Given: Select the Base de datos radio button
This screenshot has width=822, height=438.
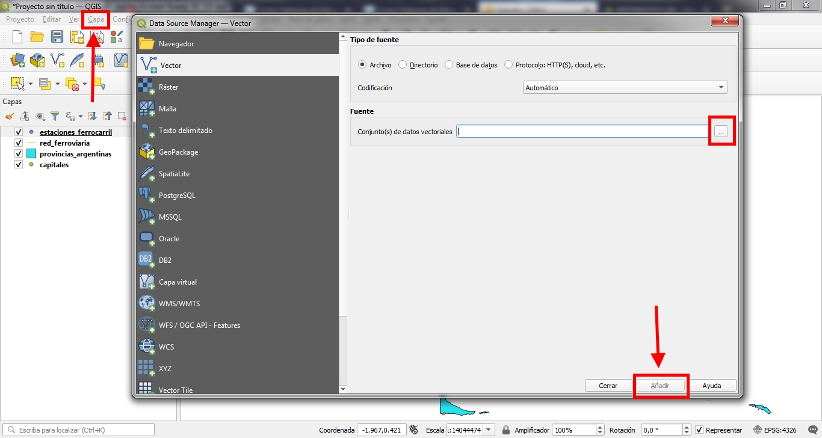Looking at the screenshot, I should tap(449, 64).
